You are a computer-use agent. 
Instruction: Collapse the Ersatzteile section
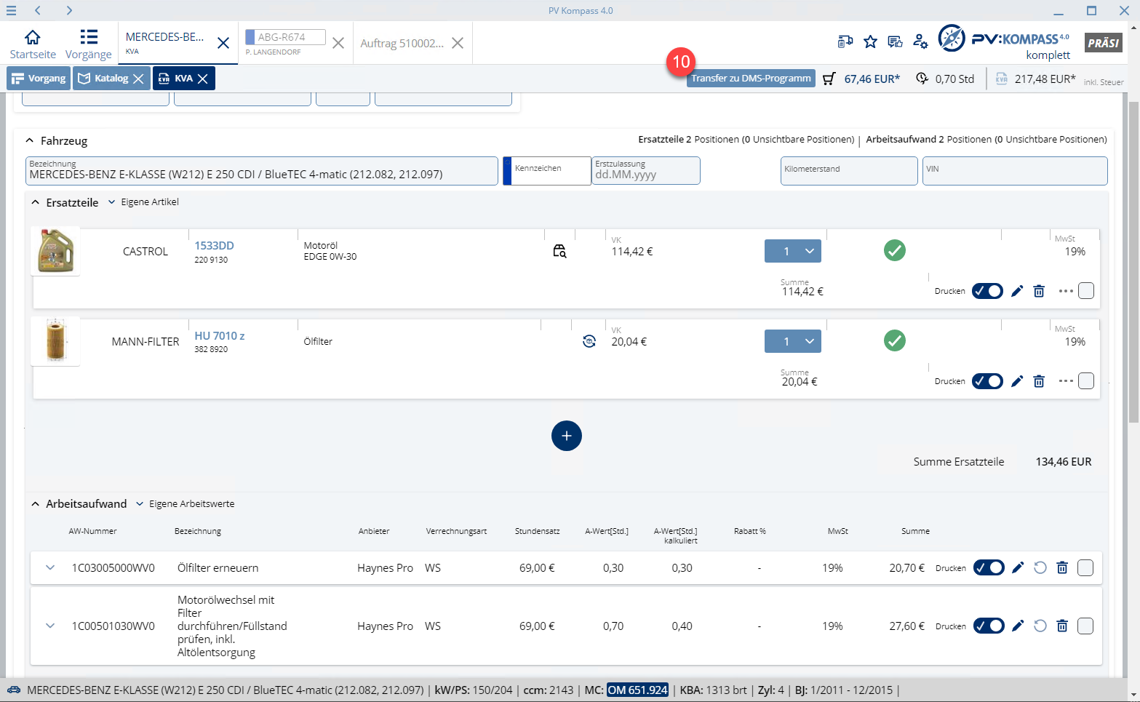[x=35, y=202]
